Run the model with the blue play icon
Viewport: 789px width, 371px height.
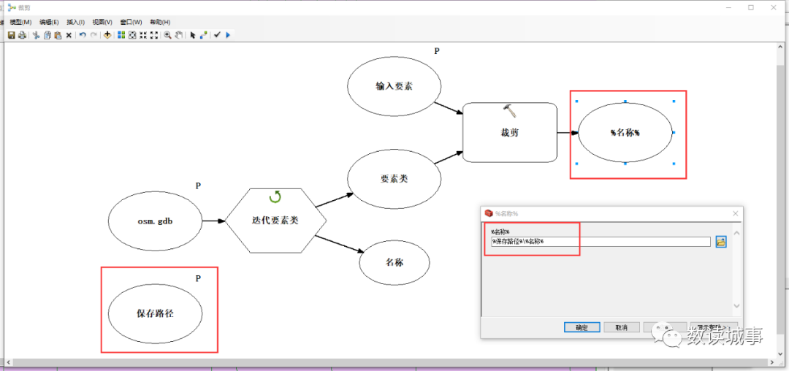228,35
